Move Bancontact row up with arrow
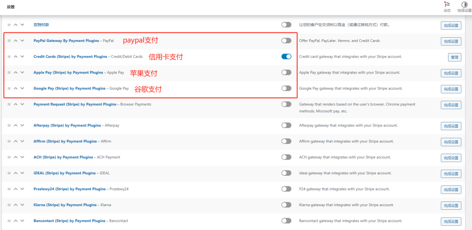 (16, 221)
